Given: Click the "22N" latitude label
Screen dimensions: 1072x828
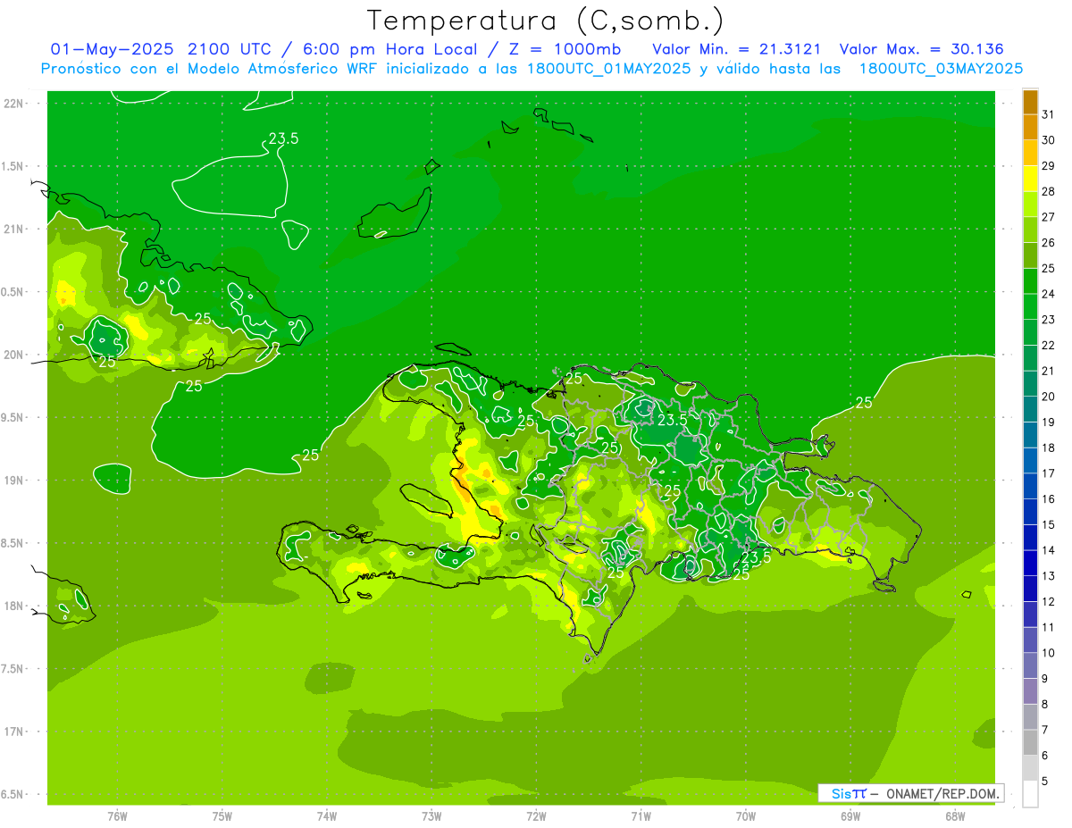Looking at the screenshot, I should tap(14, 104).
